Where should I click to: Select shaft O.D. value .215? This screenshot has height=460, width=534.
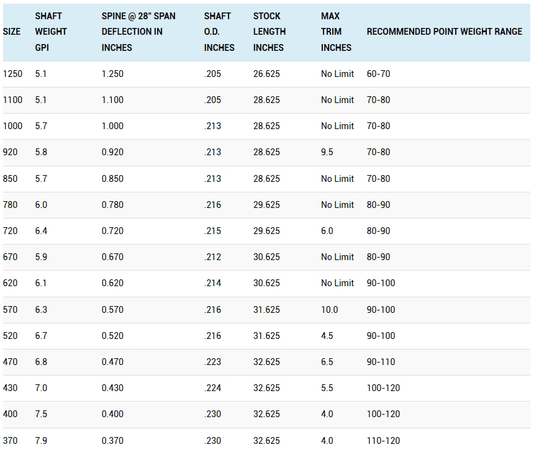(212, 231)
